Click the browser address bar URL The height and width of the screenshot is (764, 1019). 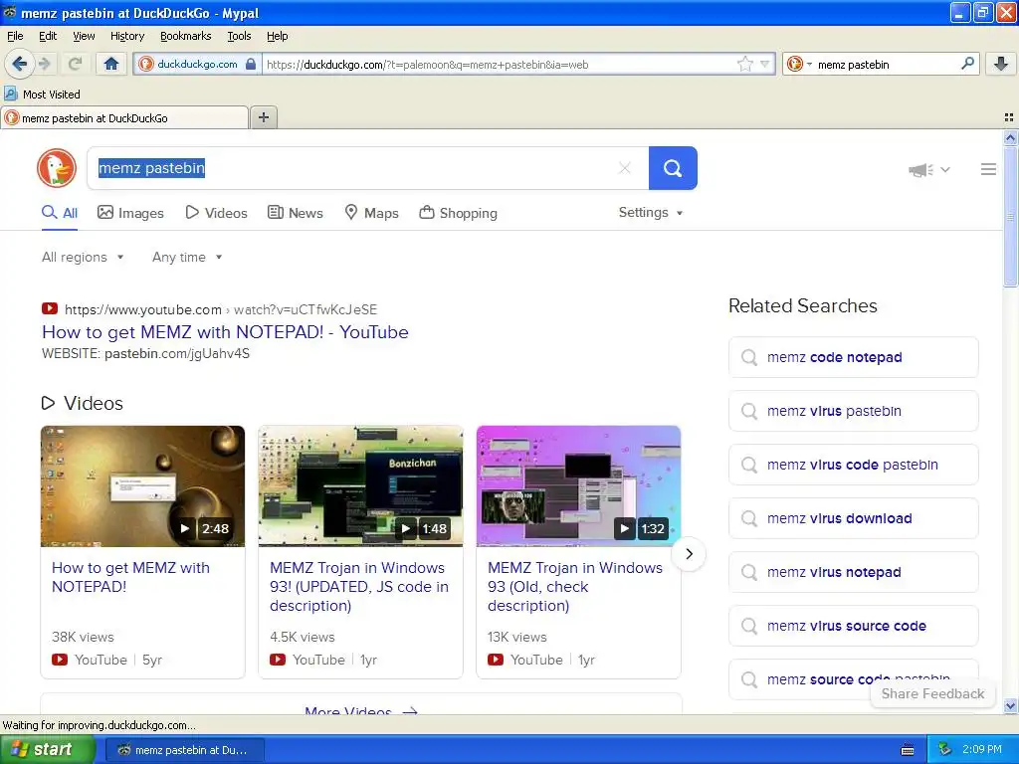pyautogui.click(x=500, y=64)
